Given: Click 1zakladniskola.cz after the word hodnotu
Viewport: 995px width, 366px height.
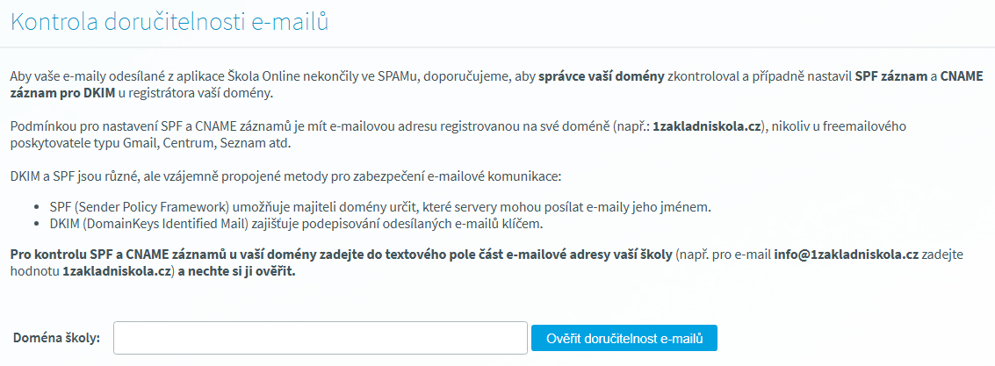Looking at the screenshot, I should point(118,272).
